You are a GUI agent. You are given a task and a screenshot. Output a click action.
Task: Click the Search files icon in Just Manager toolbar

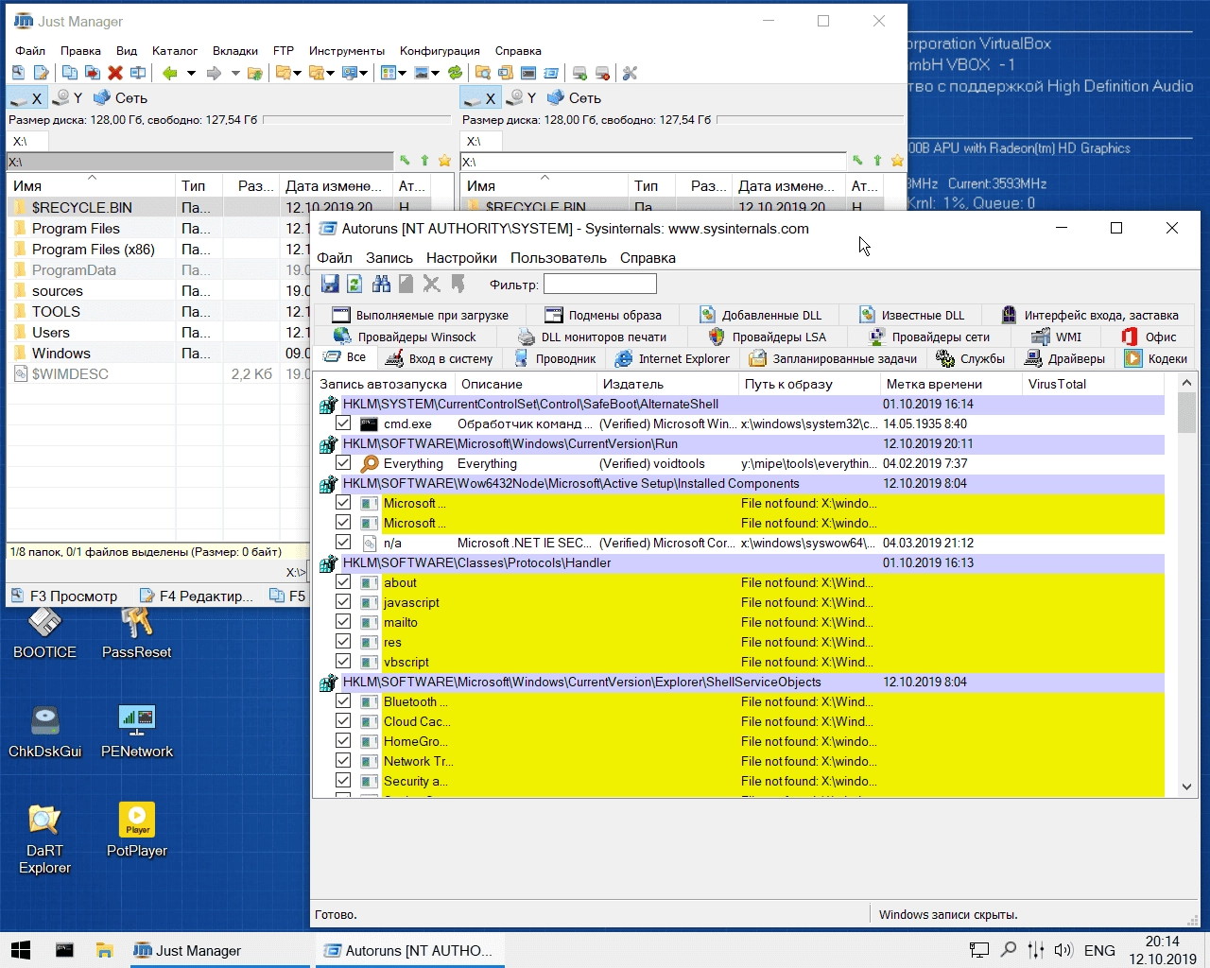pyautogui.click(x=482, y=73)
